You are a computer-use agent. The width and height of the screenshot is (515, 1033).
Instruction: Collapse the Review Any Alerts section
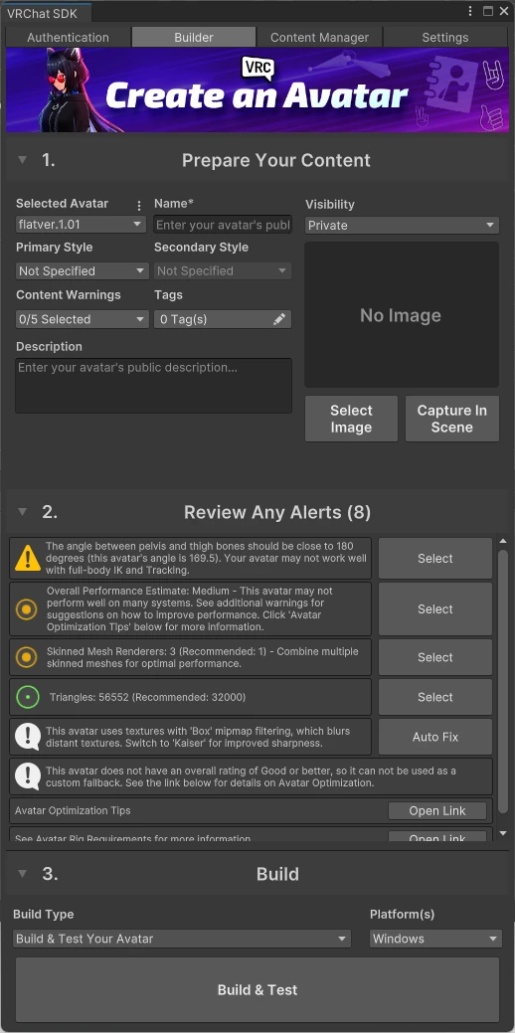point(23,512)
